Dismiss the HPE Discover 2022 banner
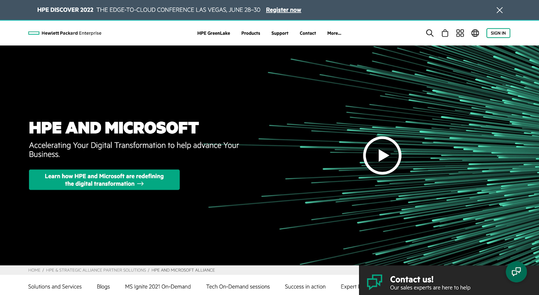Image resolution: width=539 pixels, height=295 pixels. coord(500,10)
